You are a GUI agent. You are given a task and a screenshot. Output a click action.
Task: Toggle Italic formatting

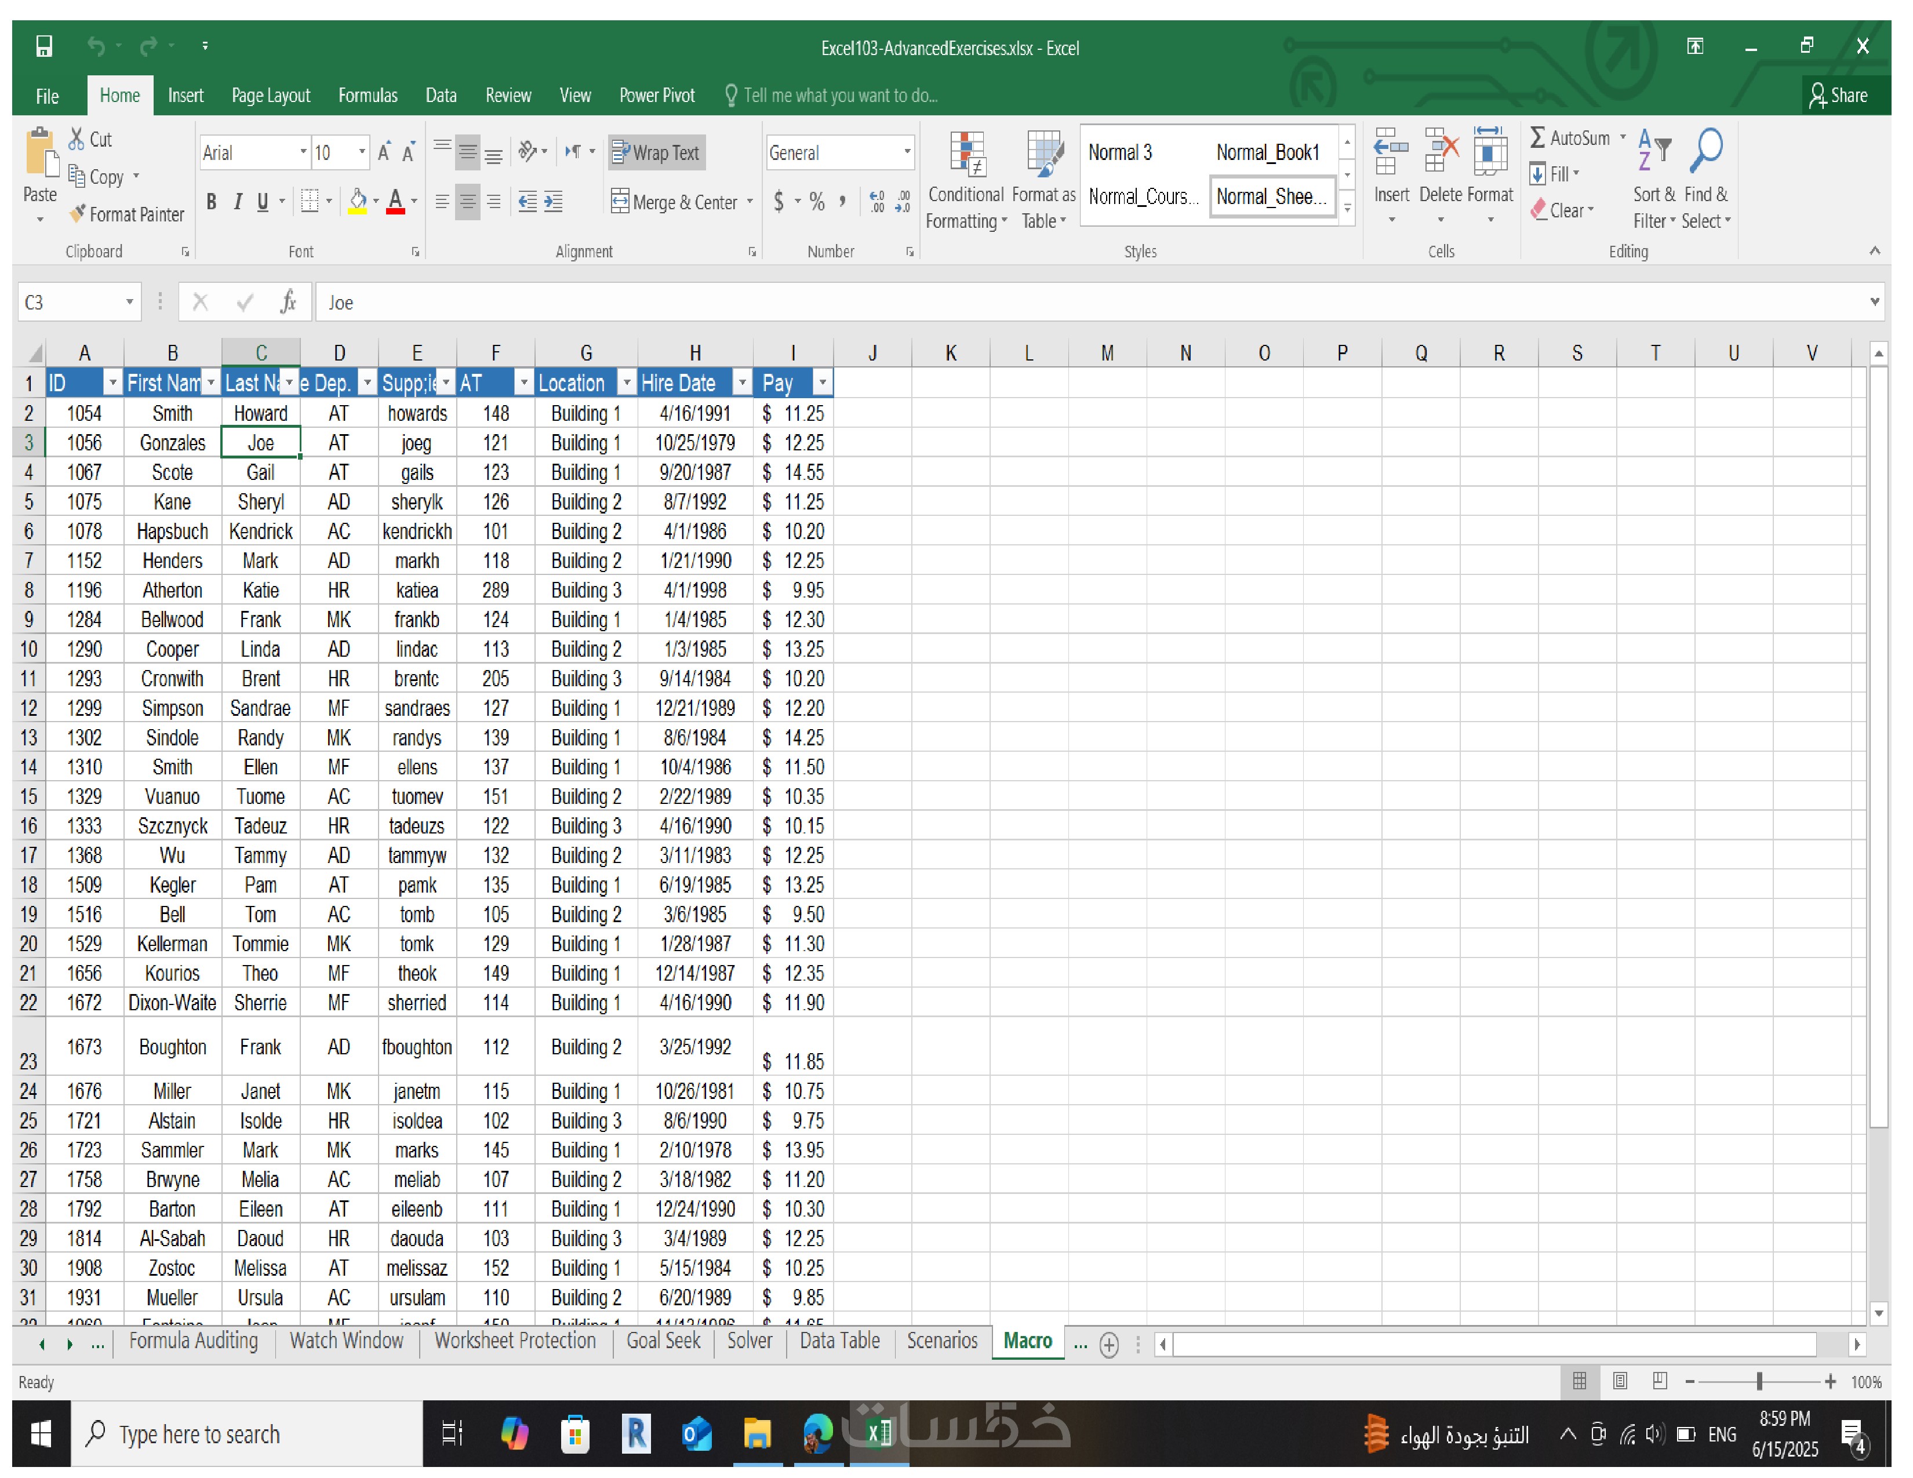tap(237, 202)
